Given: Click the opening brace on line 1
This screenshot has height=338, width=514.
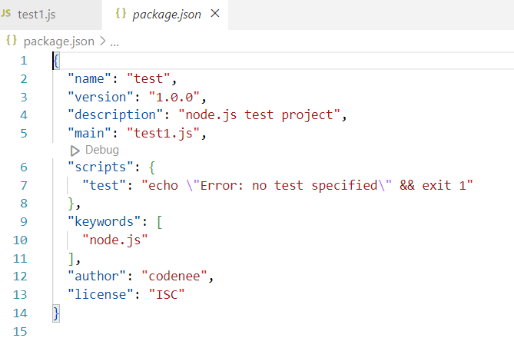Looking at the screenshot, I should (x=56, y=61).
